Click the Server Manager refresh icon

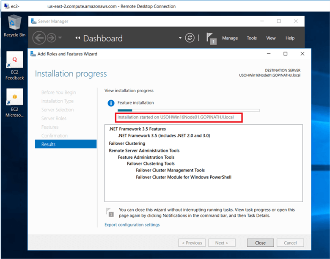190,38
